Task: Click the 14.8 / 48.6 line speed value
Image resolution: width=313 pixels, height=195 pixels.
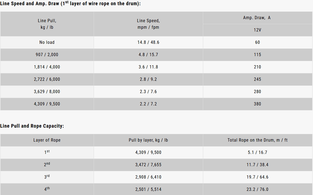Action: coord(148,42)
